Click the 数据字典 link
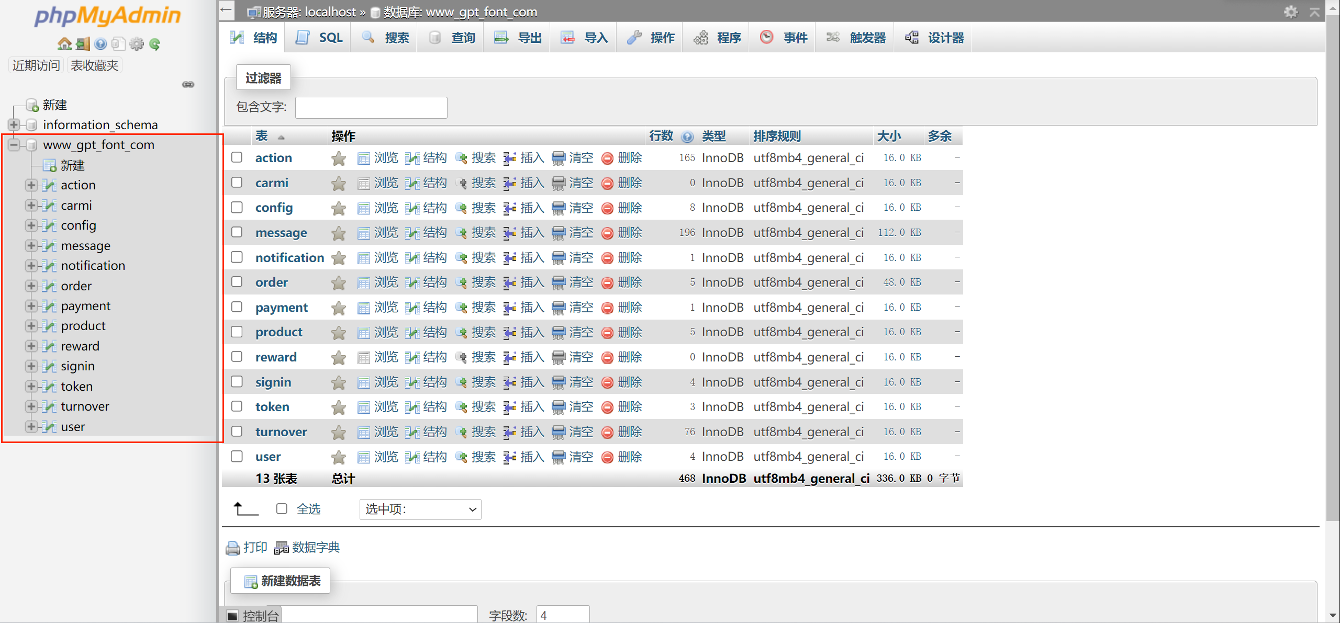The width and height of the screenshot is (1340, 623). [x=316, y=547]
